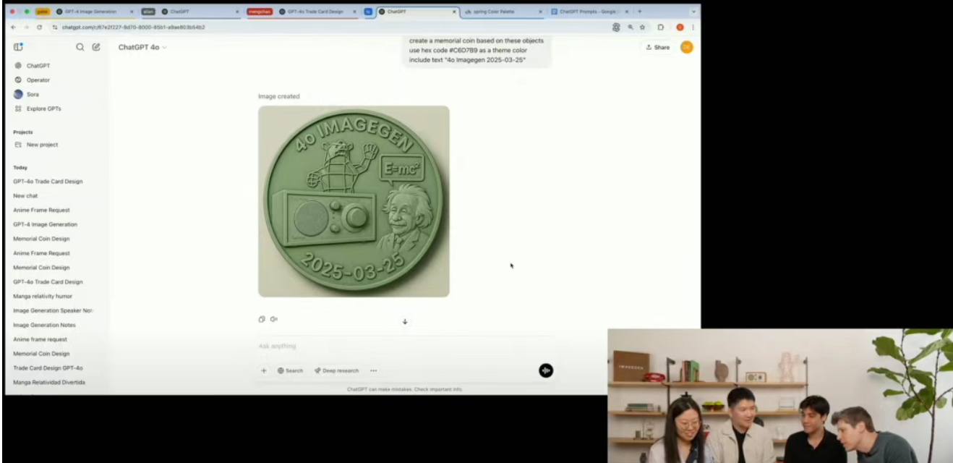Open 'Image Generation Speaker' chat in sidebar
This screenshot has width=953, height=463.
(53, 310)
